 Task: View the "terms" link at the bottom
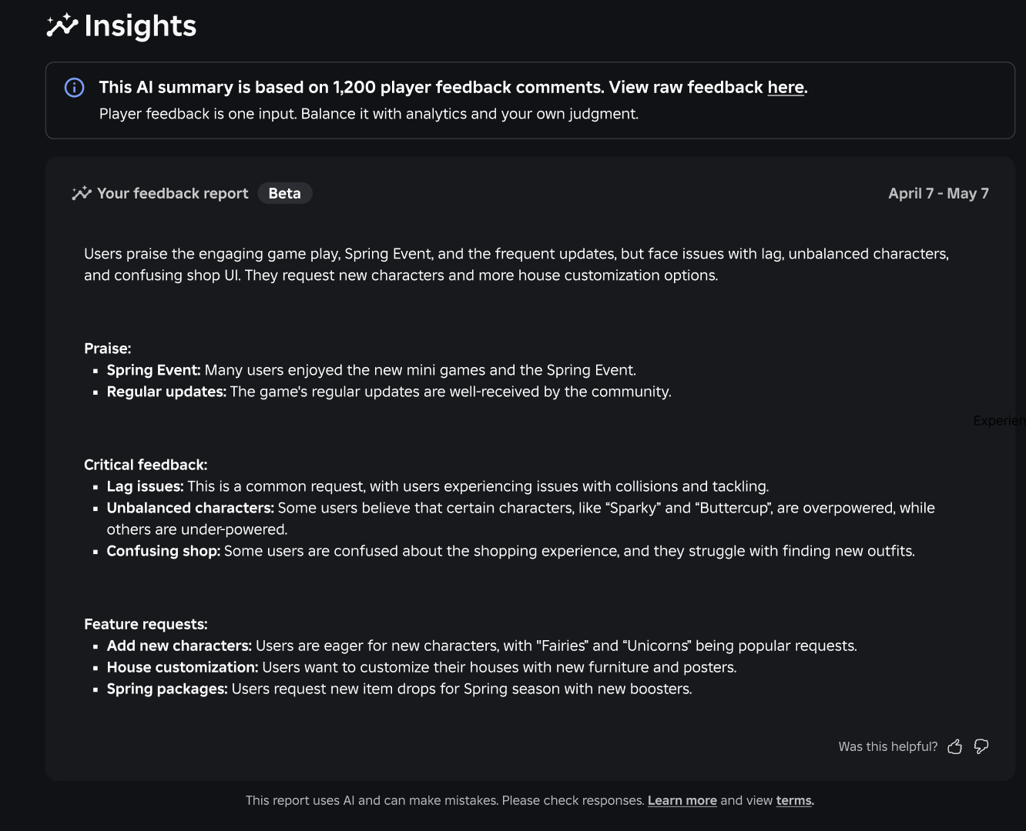793,800
